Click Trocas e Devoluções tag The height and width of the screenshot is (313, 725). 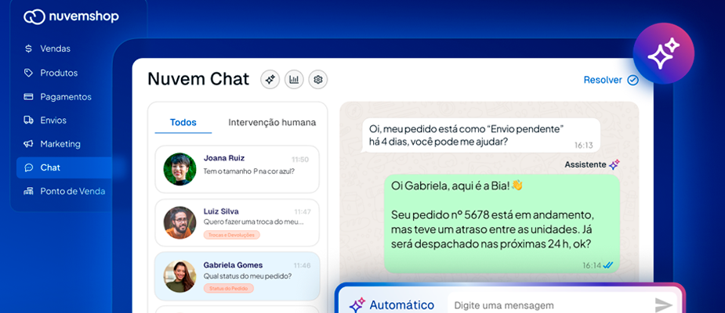[x=232, y=235]
